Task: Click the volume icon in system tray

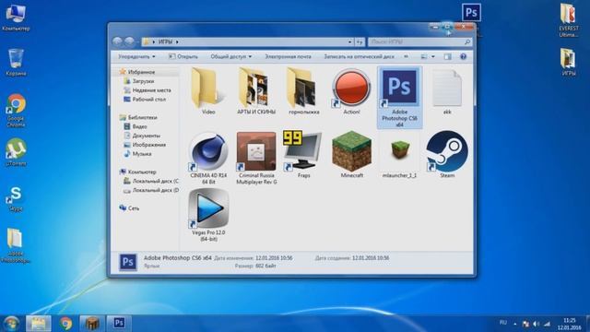Action: (537, 324)
